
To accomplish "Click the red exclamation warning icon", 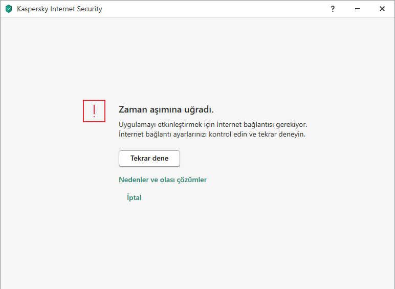I will click(x=94, y=111).
